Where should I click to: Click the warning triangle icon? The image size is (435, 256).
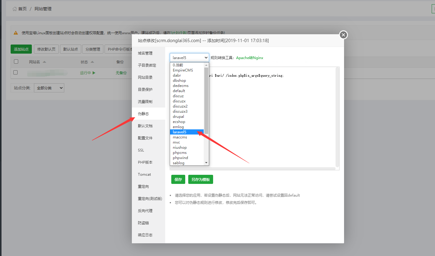[16, 33]
